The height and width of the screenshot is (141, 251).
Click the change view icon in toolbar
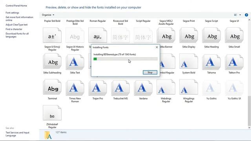(x=235, y=15)
